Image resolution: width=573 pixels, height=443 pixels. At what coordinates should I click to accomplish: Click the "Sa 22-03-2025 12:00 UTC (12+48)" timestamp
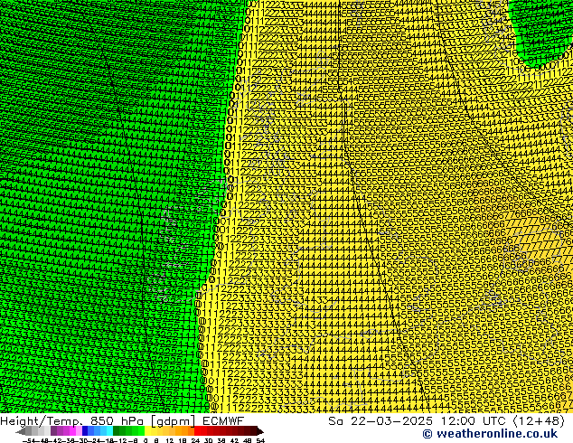[x=446, y=421]
